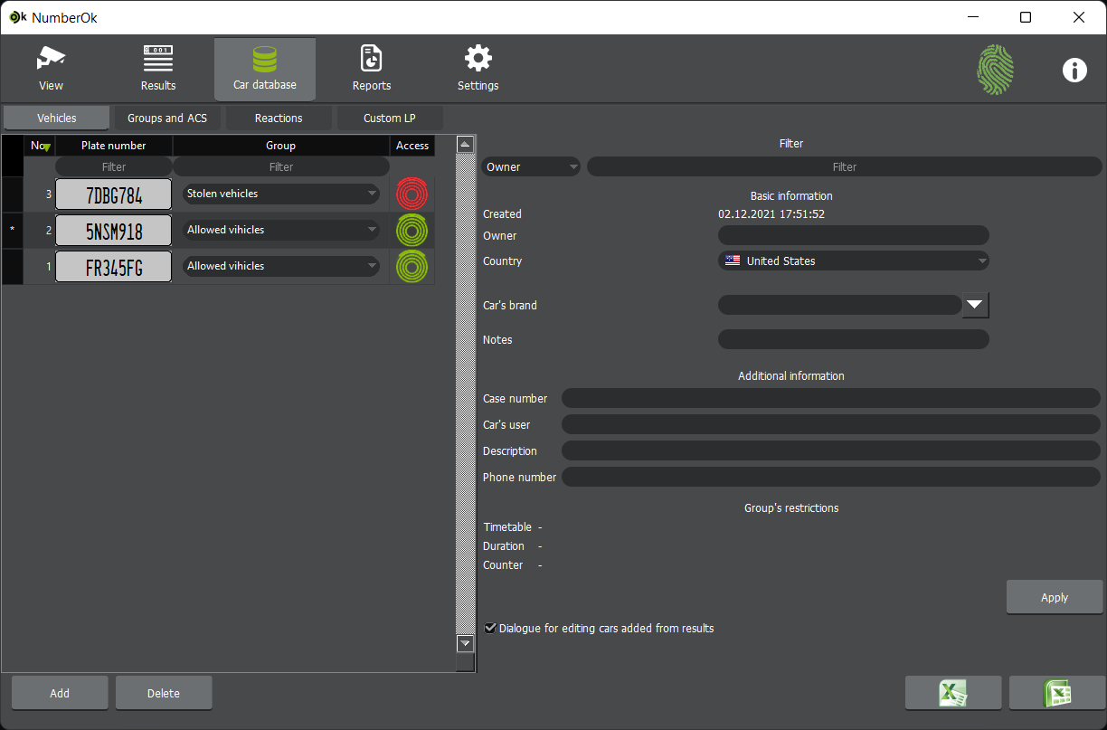Open the Owner filter type dropdown
1107x730 pixels.
tap(531, 166)
